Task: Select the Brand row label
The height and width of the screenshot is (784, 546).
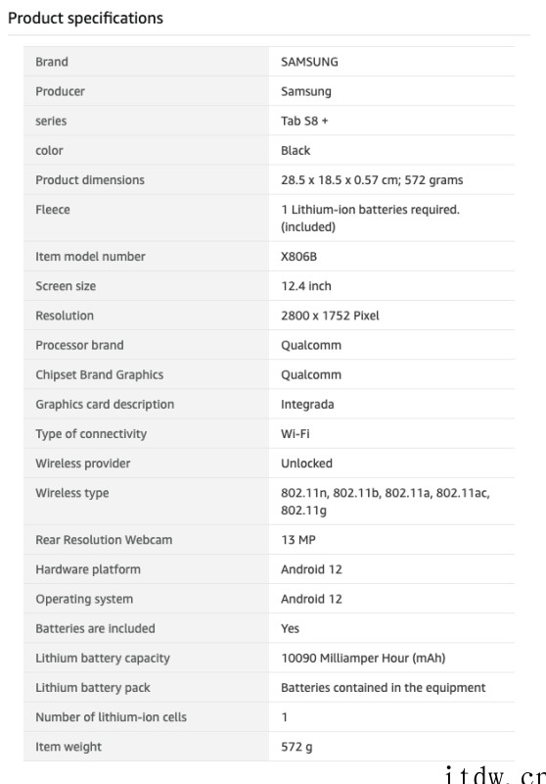Action: (x=52, y=62)
